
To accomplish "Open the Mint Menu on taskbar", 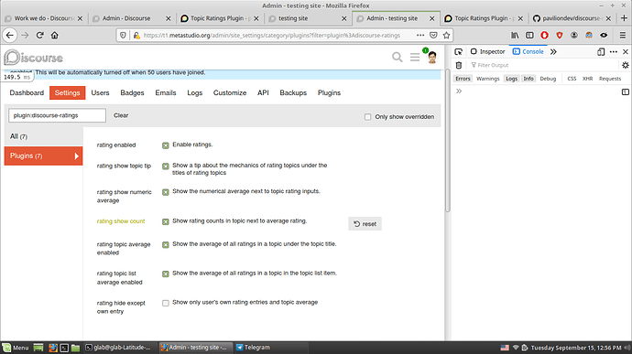I will point(16,348).
